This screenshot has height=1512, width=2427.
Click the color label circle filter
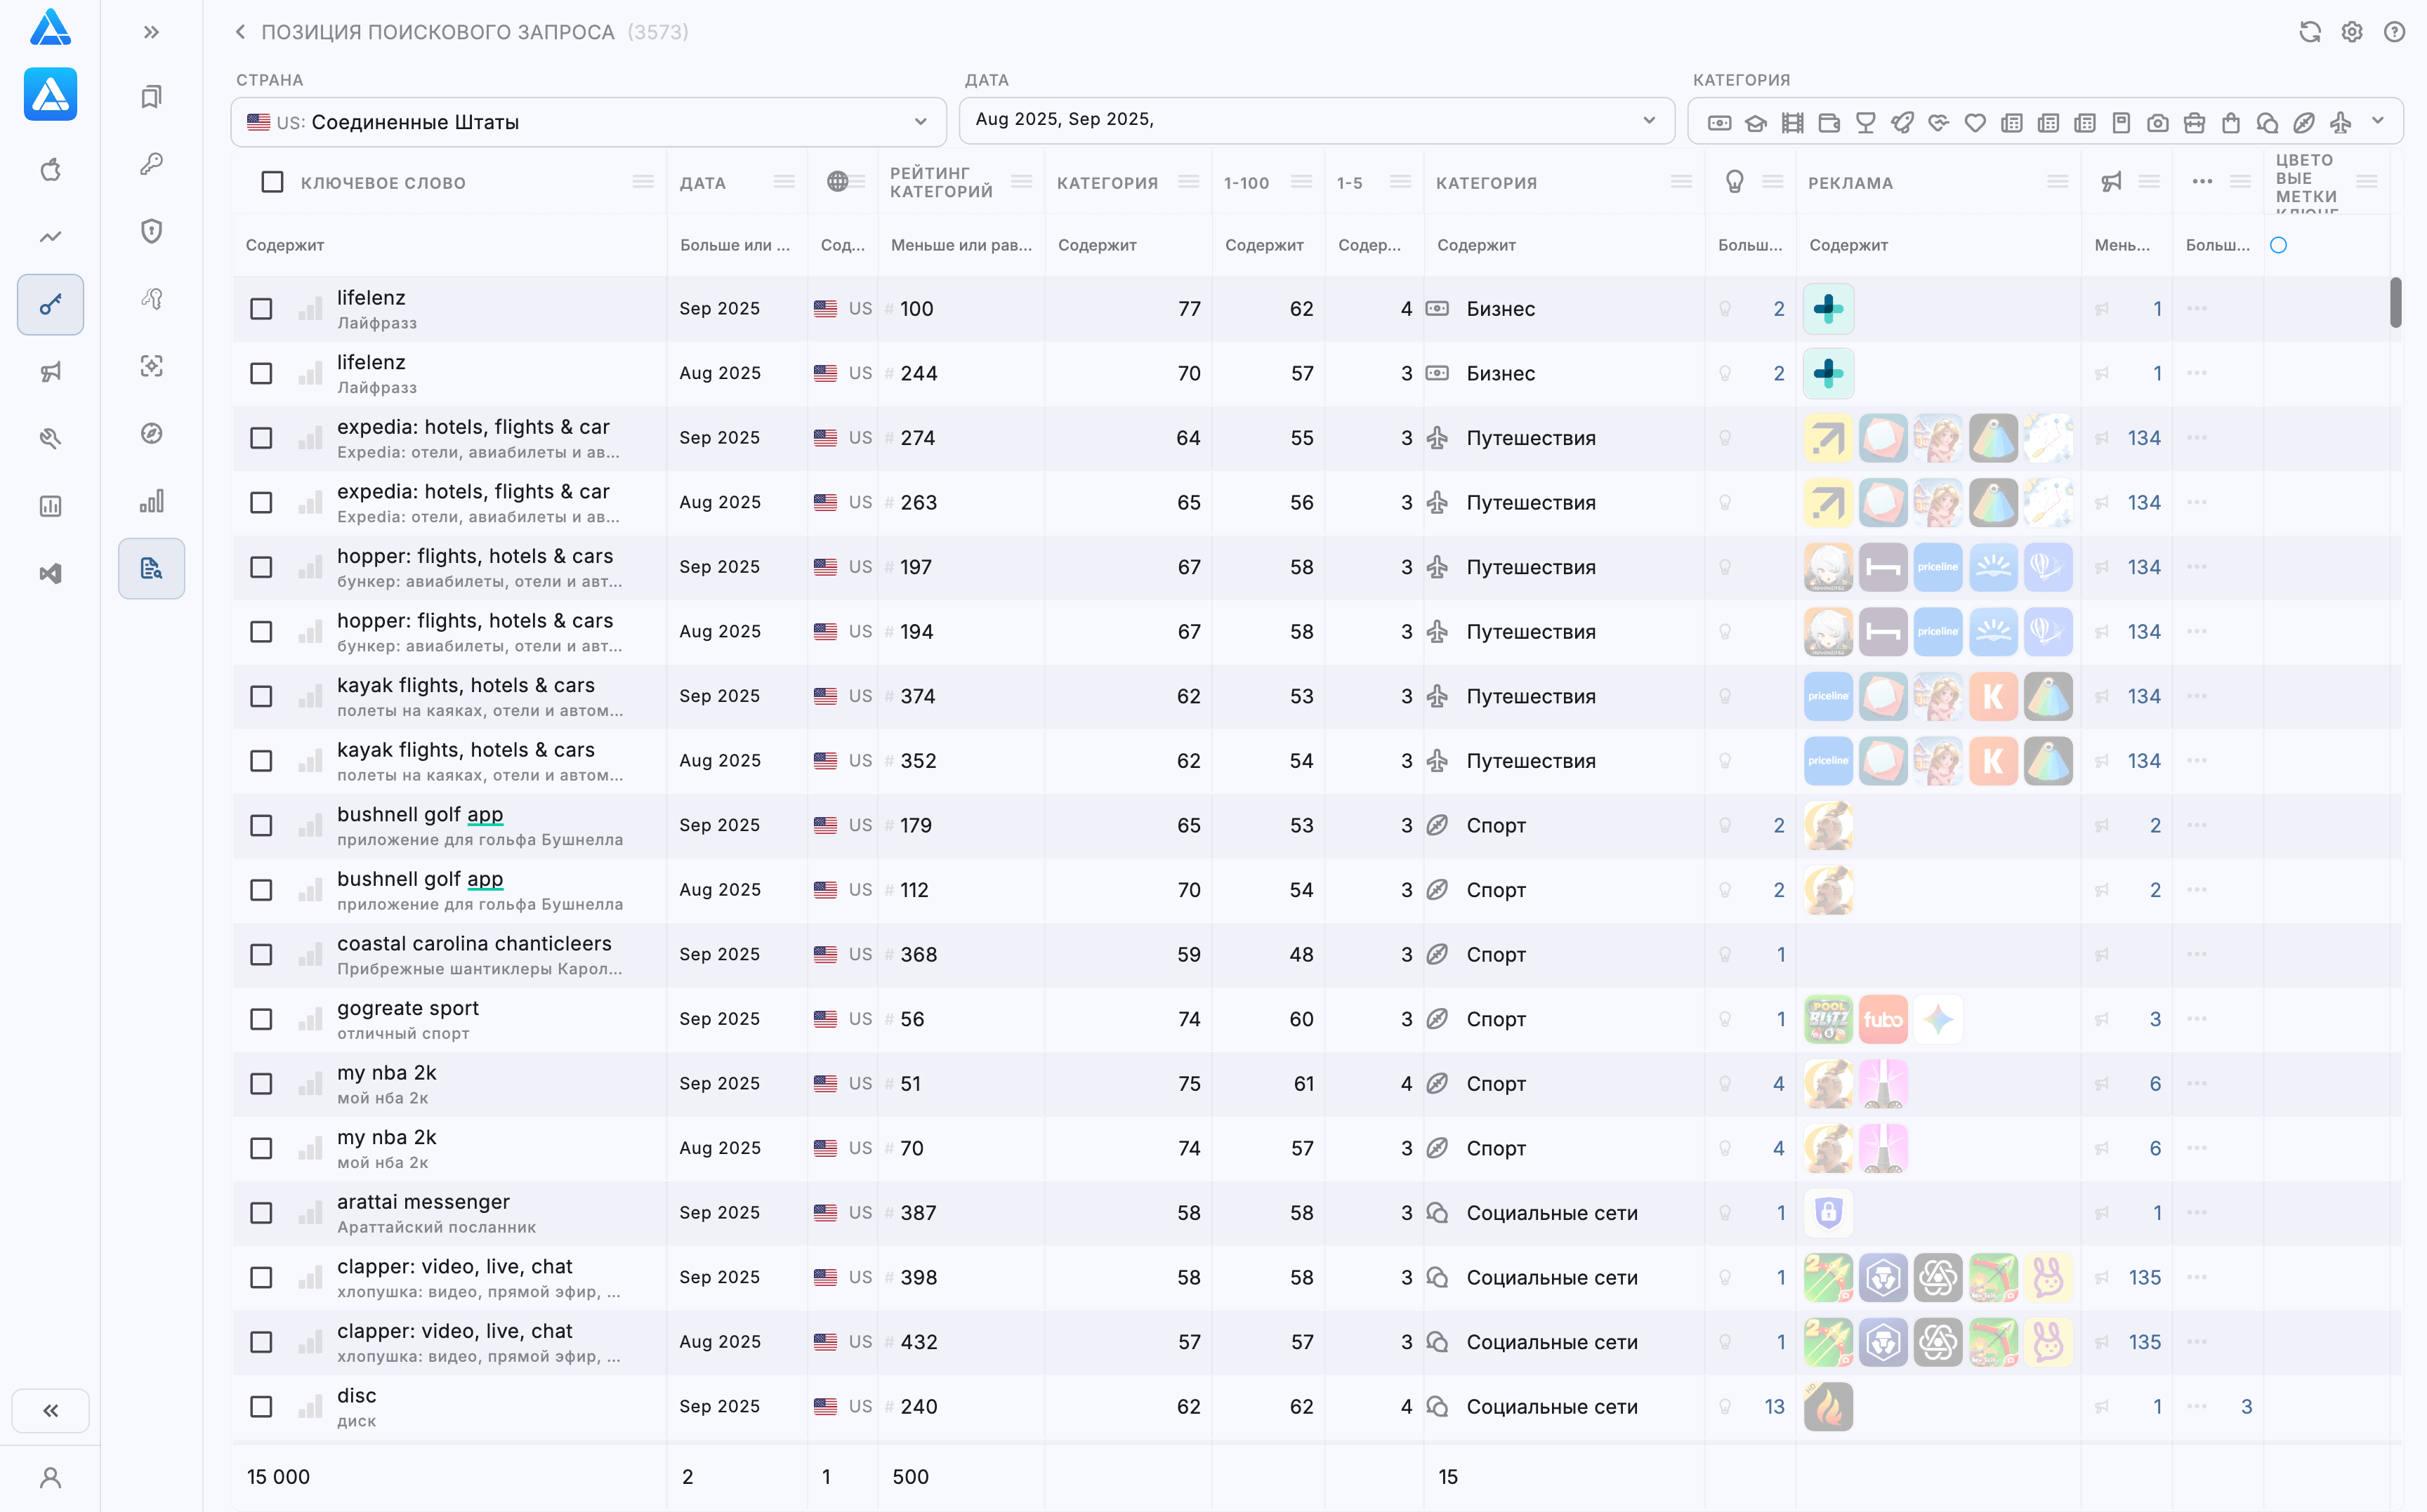(2278, 245)
